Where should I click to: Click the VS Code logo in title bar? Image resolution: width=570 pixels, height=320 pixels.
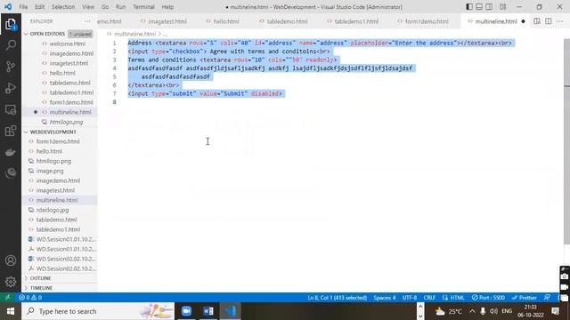[8, 7]
